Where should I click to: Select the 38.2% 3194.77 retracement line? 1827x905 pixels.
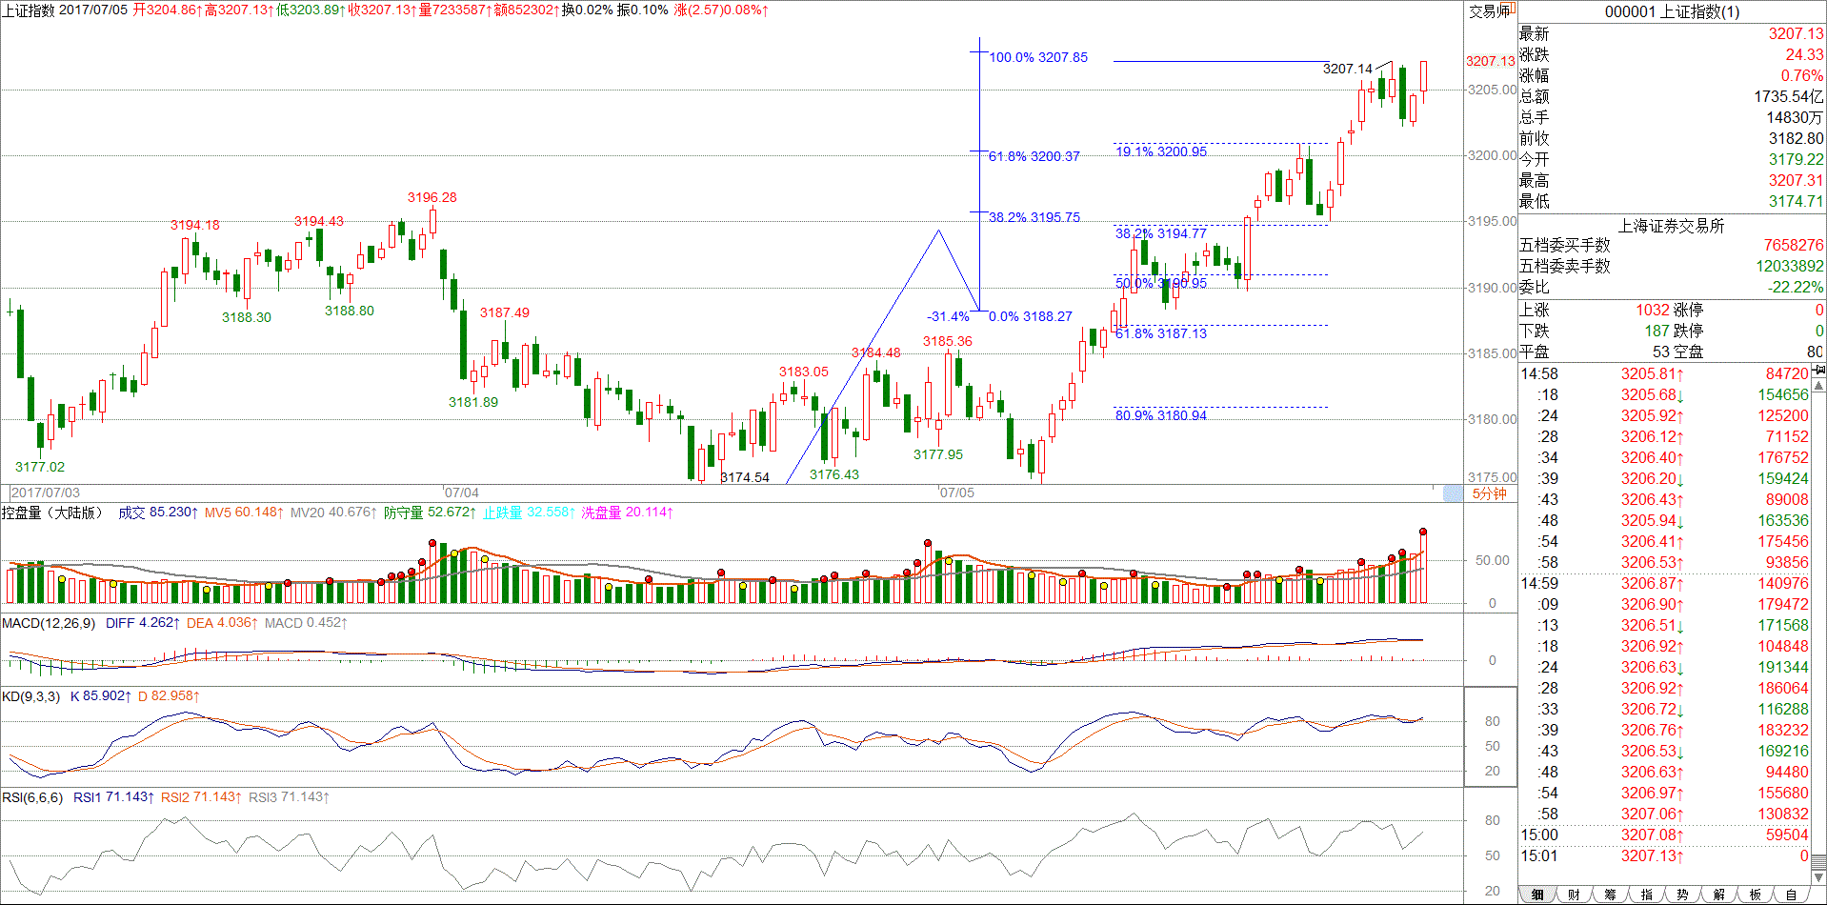click(x=1161, y=233)
